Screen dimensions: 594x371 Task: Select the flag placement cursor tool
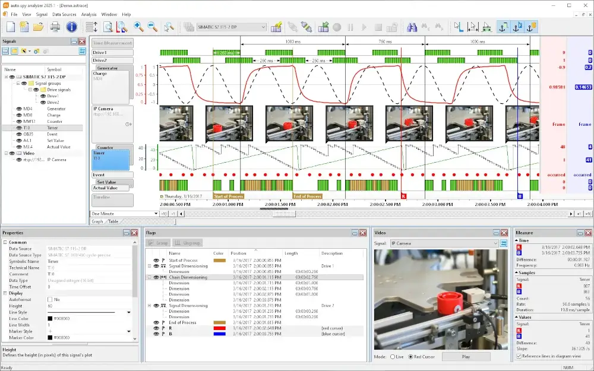459,27
